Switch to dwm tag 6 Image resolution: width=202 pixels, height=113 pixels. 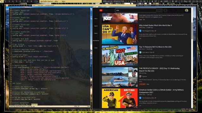tap(20, 1)
